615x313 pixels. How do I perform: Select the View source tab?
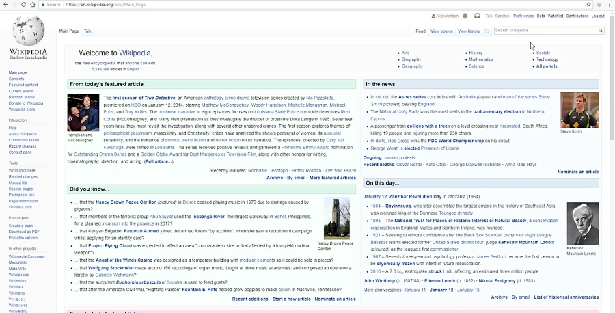click(441, 31)
